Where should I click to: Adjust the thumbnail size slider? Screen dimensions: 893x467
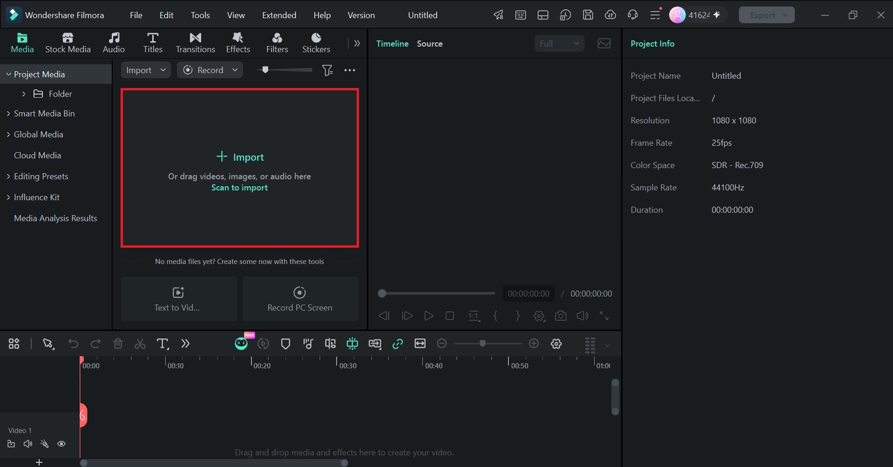(284, 70)
